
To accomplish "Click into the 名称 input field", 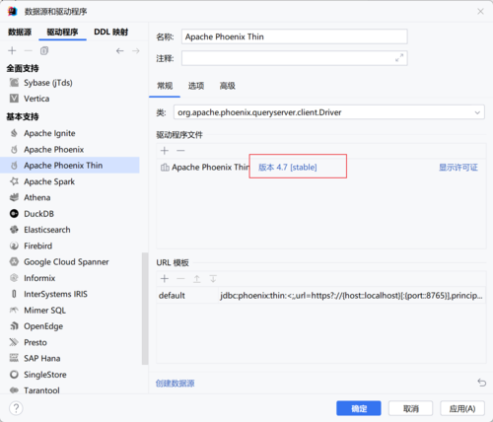I will tap(295, 36).
